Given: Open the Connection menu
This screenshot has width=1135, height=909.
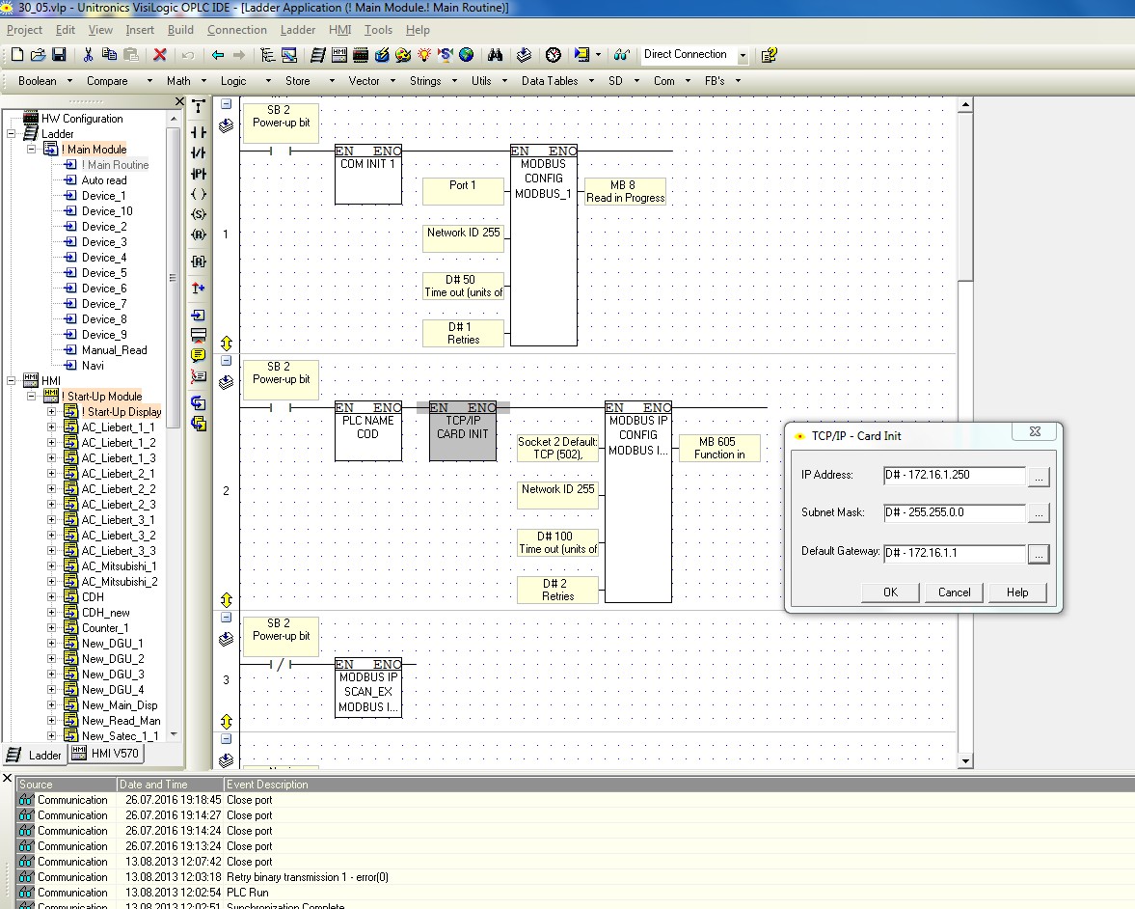Looking at the screenshot, I should pyautogui.click(x=236, y=30).
